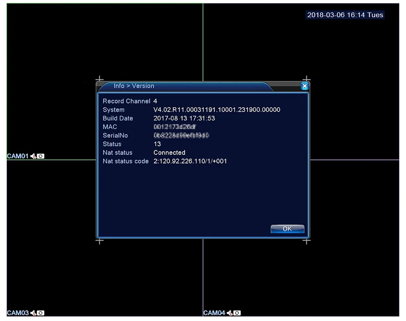Click the Build Date label
The width and height of the screenshot is (406, 321).
[118, 118]
